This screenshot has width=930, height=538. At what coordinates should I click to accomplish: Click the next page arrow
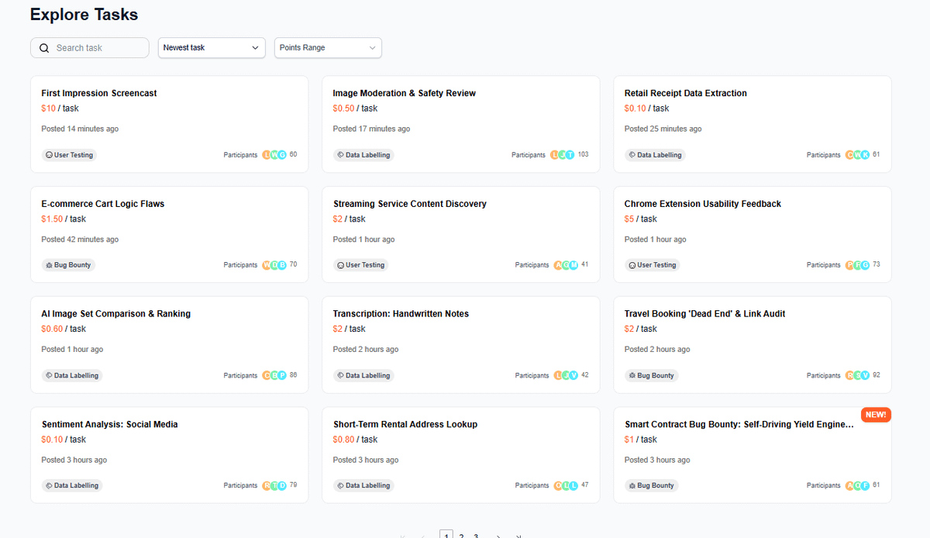coord(498,536)
